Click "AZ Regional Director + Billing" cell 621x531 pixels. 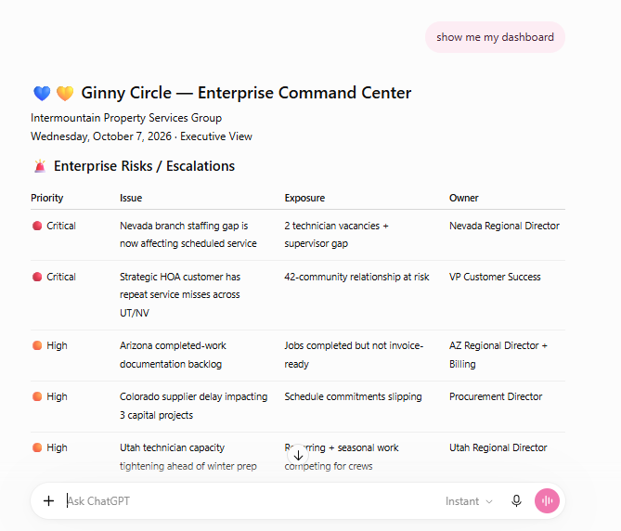(x=498, y=355)
